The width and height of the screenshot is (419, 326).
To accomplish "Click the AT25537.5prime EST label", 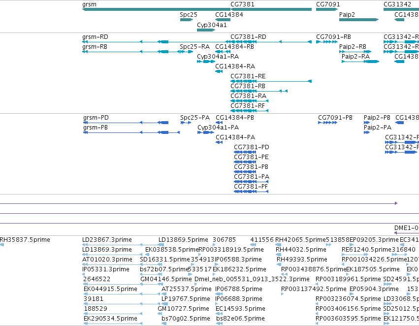I will point(187,289).
